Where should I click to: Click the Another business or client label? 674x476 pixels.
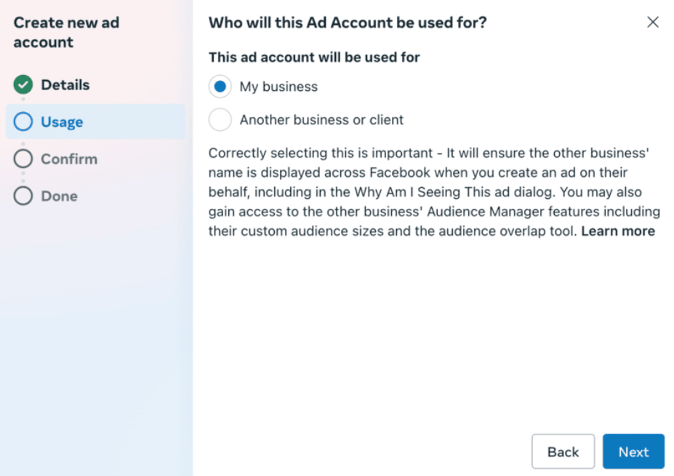click(321, 120)
